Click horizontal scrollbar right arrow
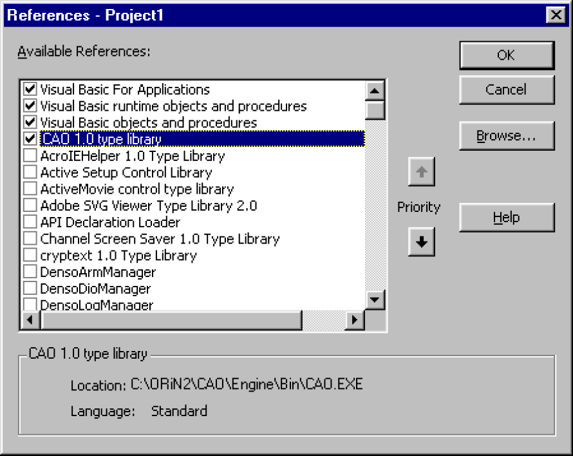Image resolution: width=573 pixels, height=456 pixels. click(355, 320)
